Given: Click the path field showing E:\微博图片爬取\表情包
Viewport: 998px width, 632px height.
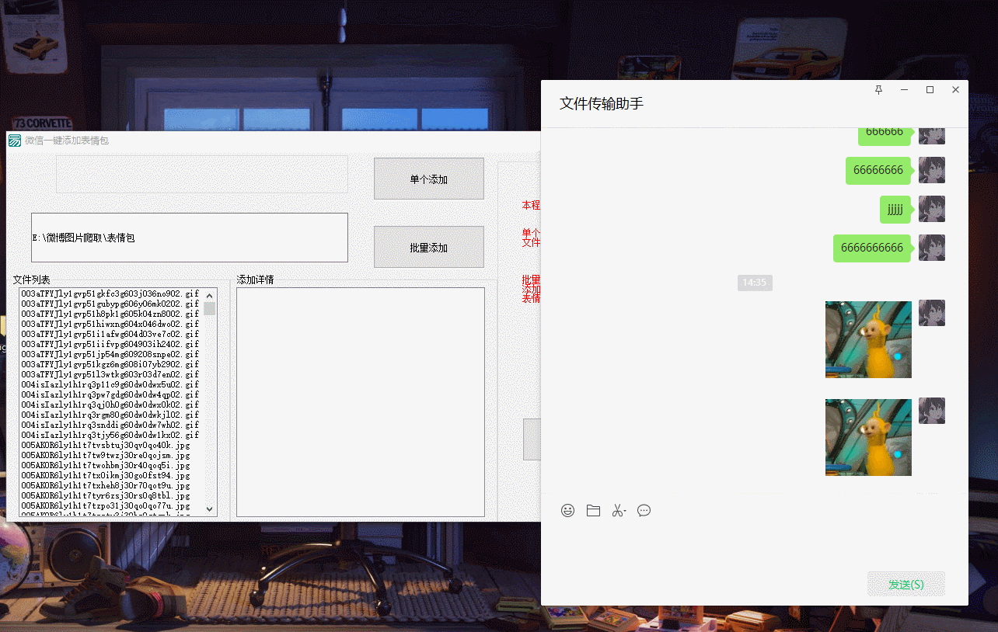Looking at the screenshot, I should click(189, 238).
